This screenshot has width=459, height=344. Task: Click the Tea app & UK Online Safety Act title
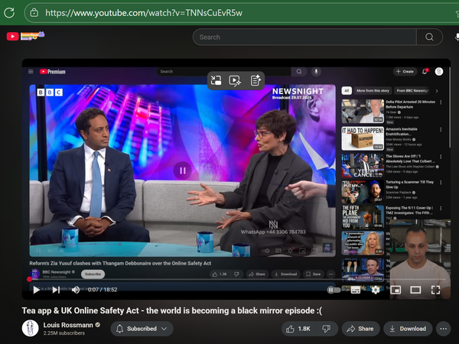coord(172,310)
